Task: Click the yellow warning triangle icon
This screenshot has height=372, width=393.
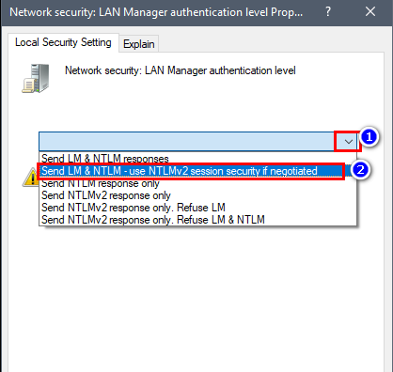Action: point(30,177)
